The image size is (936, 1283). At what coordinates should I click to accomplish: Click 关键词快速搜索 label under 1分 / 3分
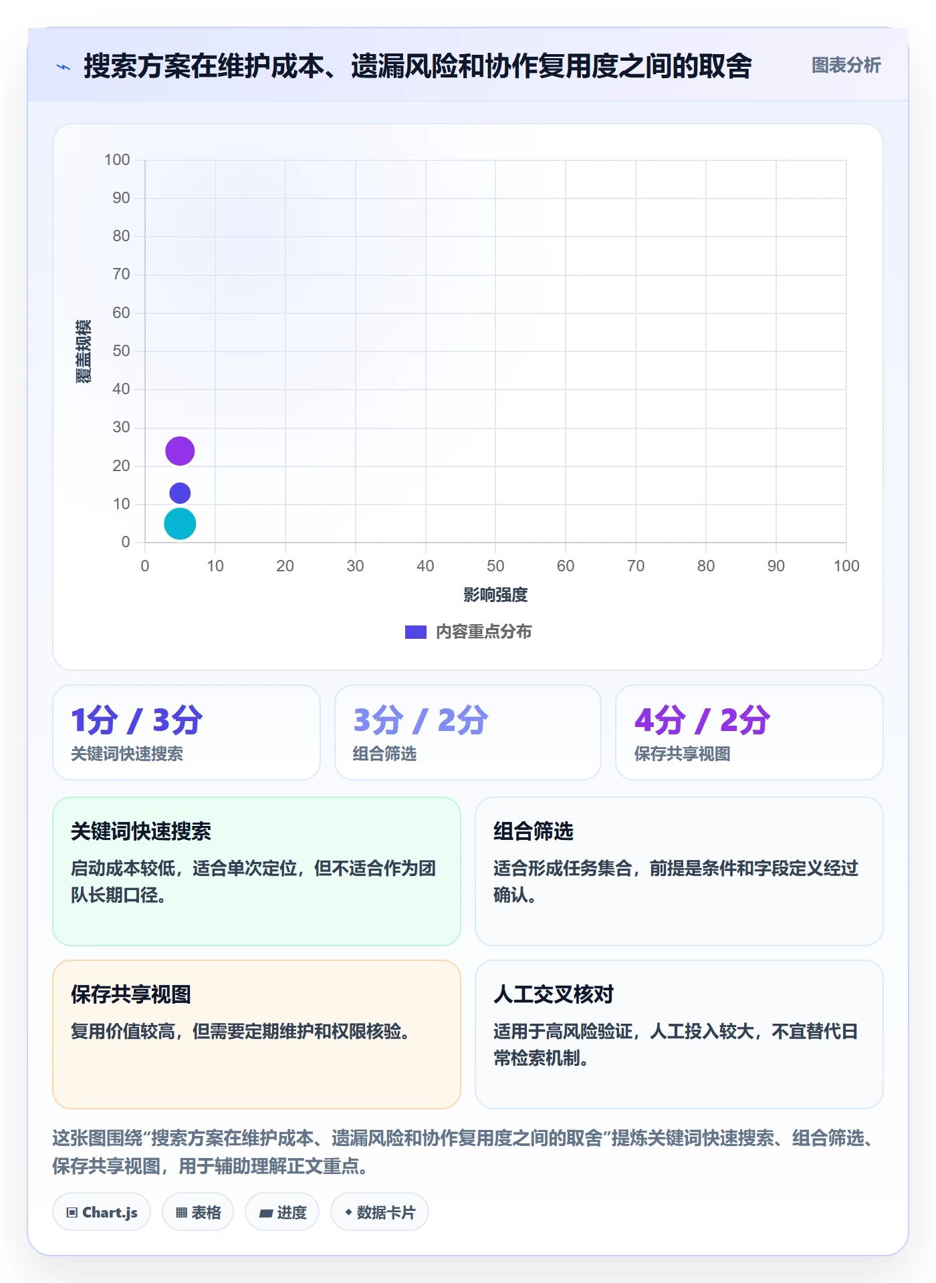(x=127, y=754)
